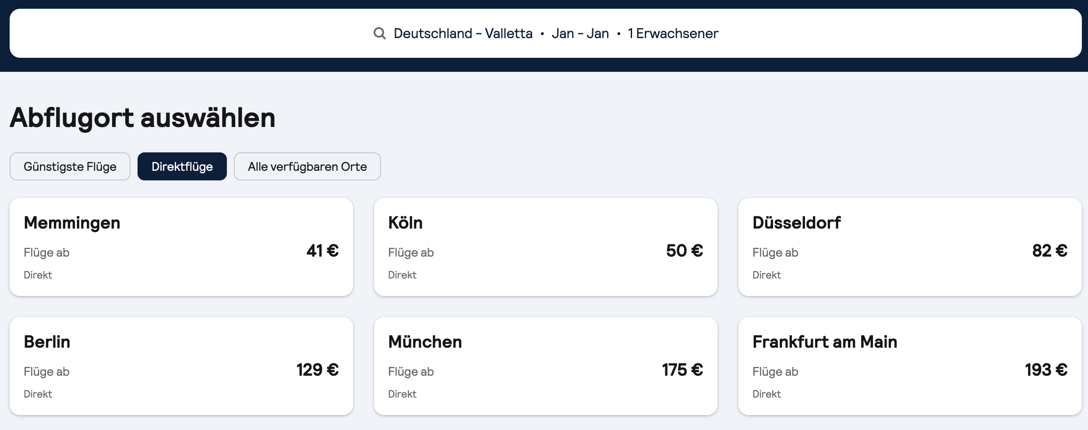Screen dimensions: 1088x430
Task: Open the Frankfurt am Main flight card
Action: (x=910, y=366)
